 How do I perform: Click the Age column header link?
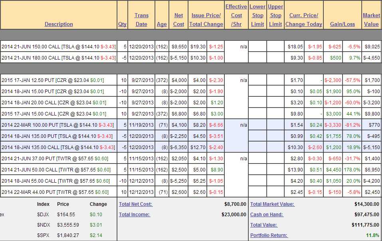[x=162, y=24]
